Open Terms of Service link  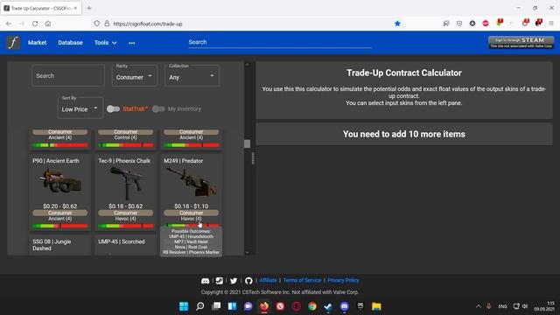click(302, 280)
